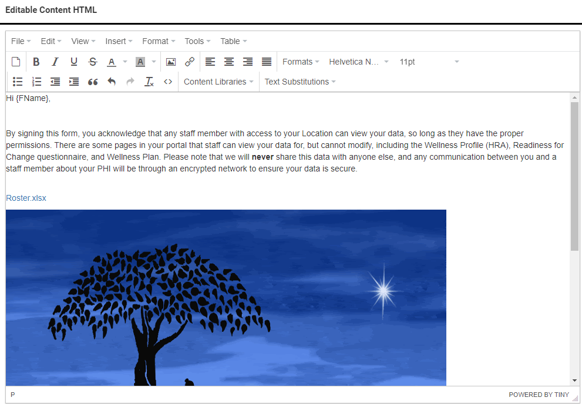582x404 pixels.
Task: Click the Roster.xlsx link
Action: pyautogui.click(x=26, y=198)
